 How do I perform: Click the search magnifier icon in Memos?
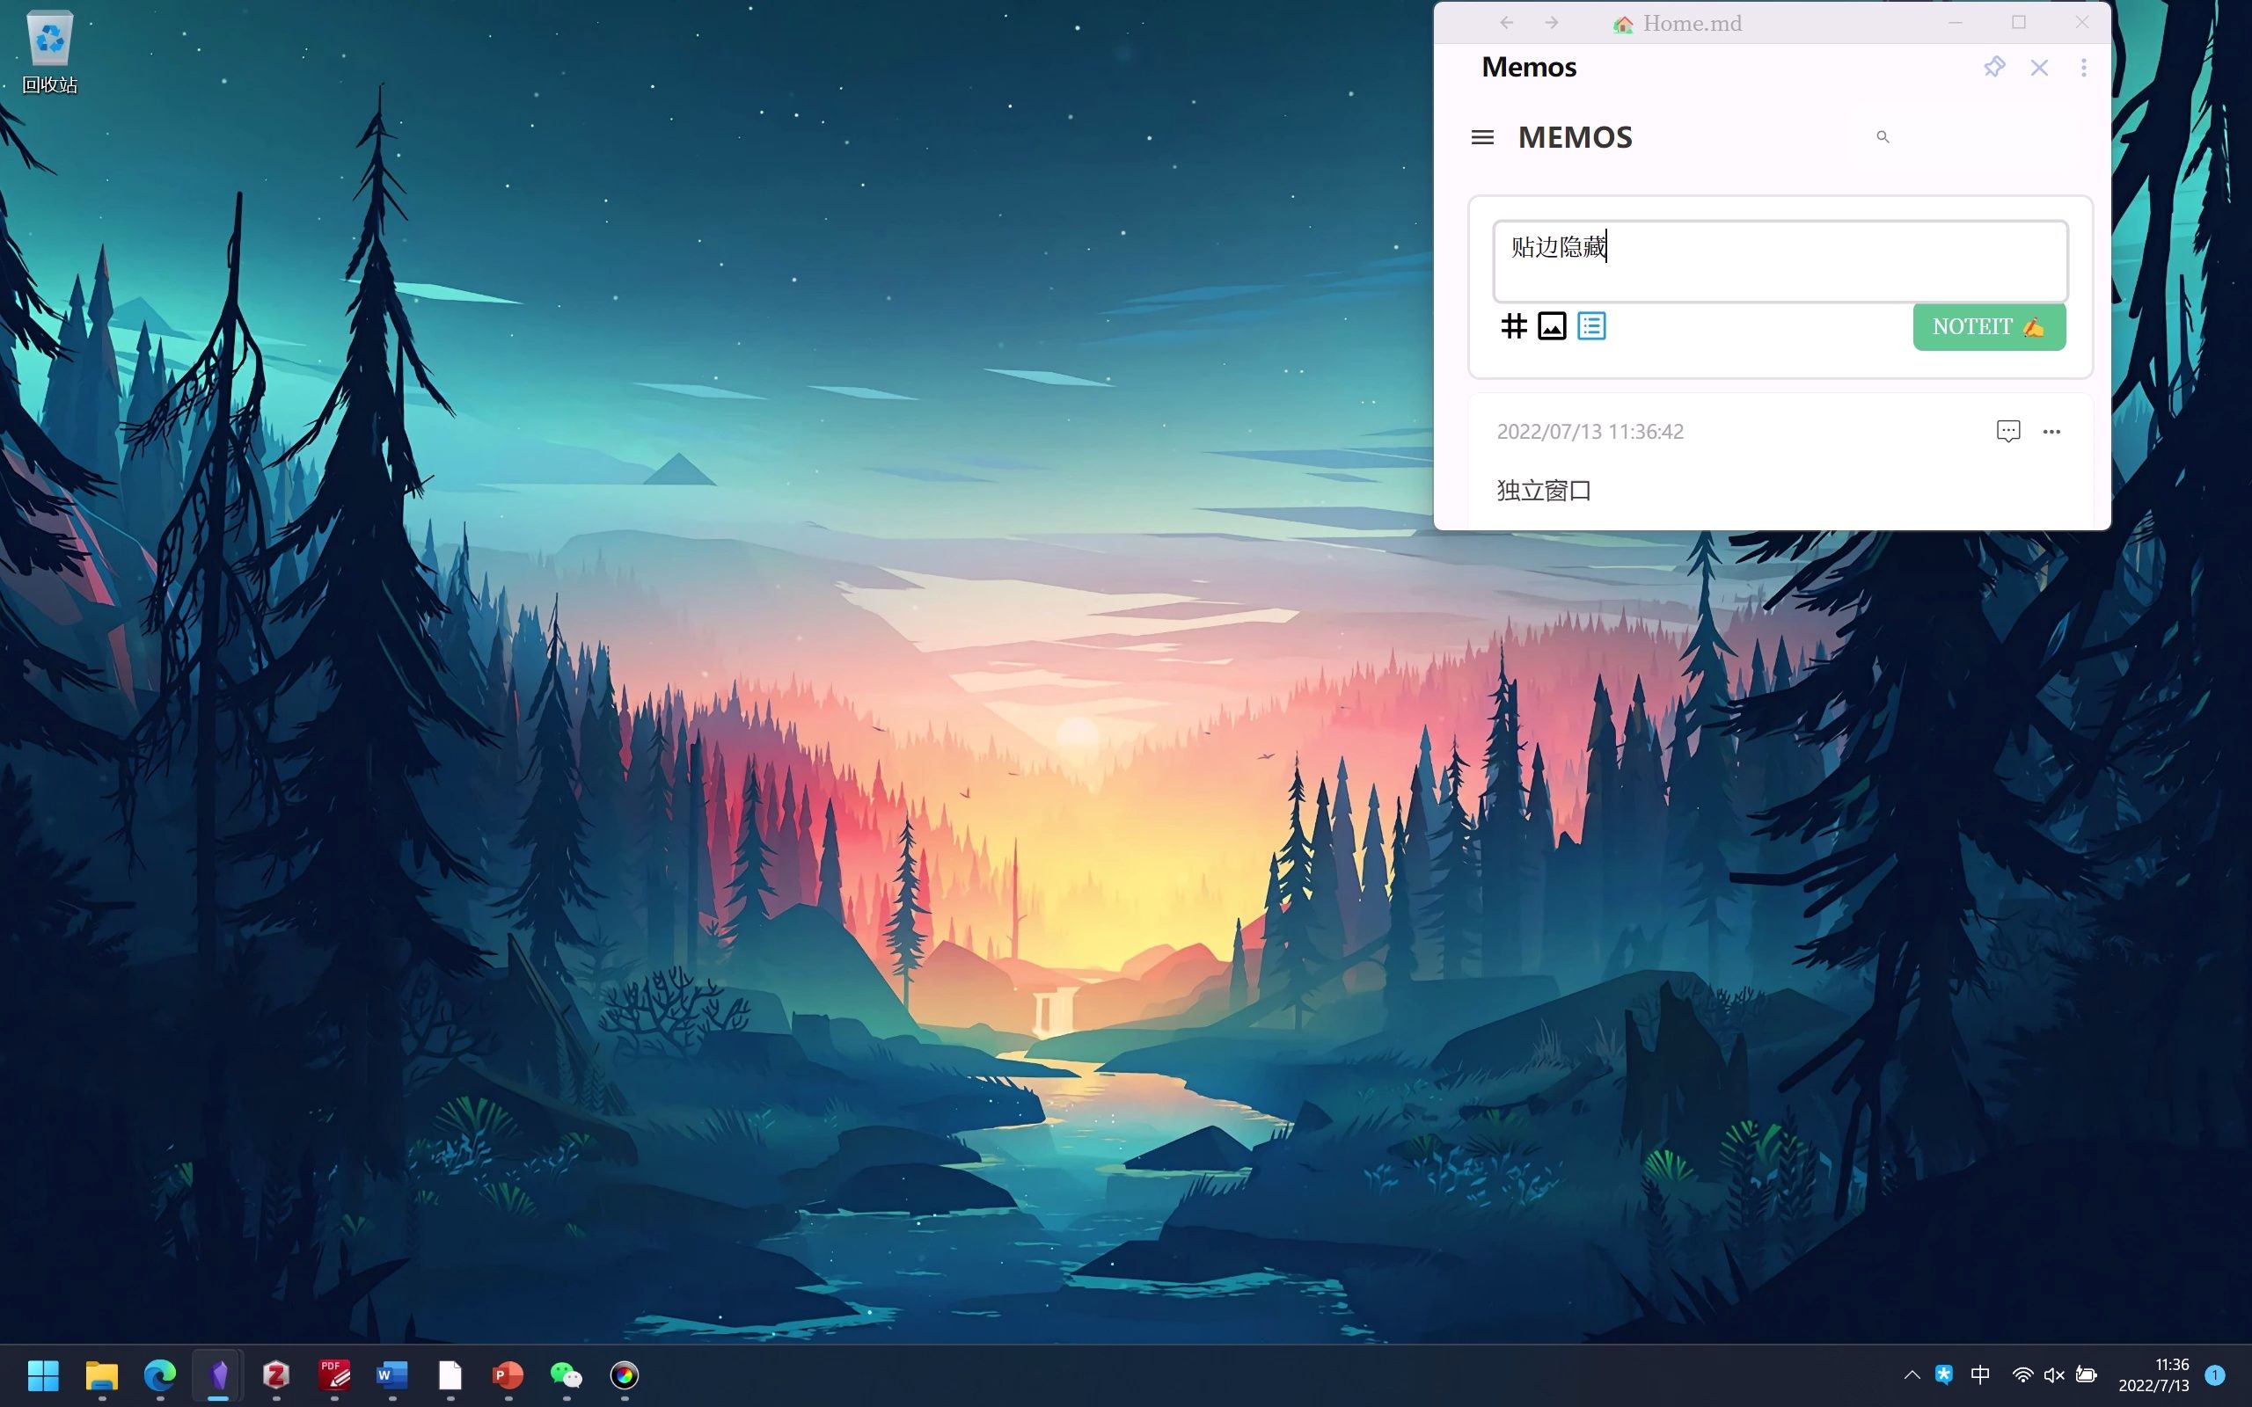[1883, 138]
